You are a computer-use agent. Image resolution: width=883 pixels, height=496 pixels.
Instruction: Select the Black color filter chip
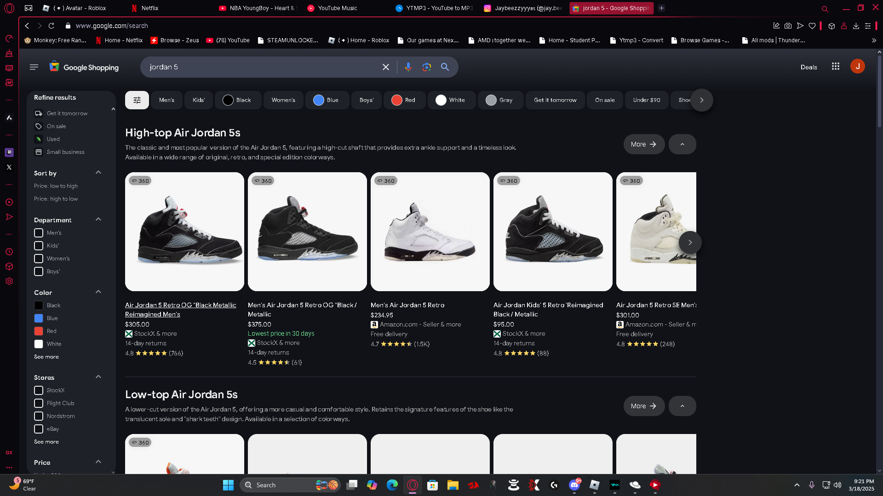pyautogui.click(x=238, y=100)
